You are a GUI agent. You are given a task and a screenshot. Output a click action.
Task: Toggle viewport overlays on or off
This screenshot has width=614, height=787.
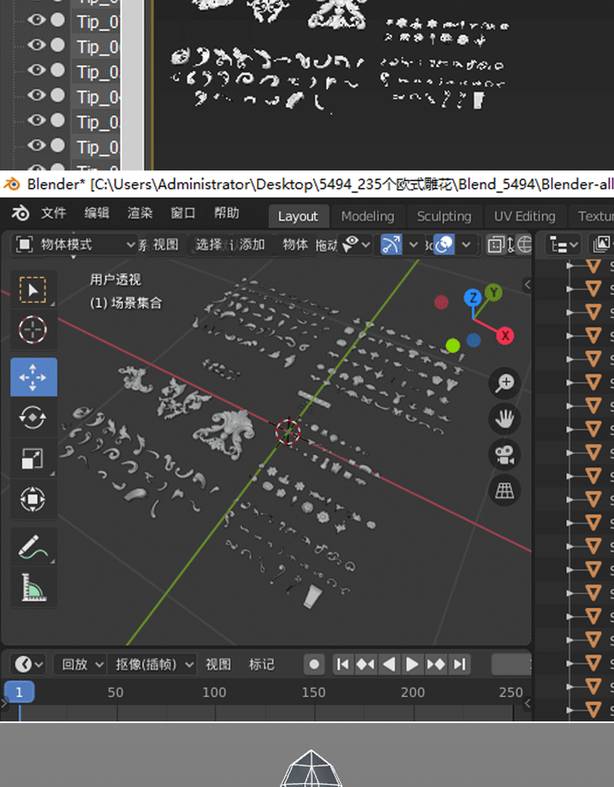click(445, 244)
